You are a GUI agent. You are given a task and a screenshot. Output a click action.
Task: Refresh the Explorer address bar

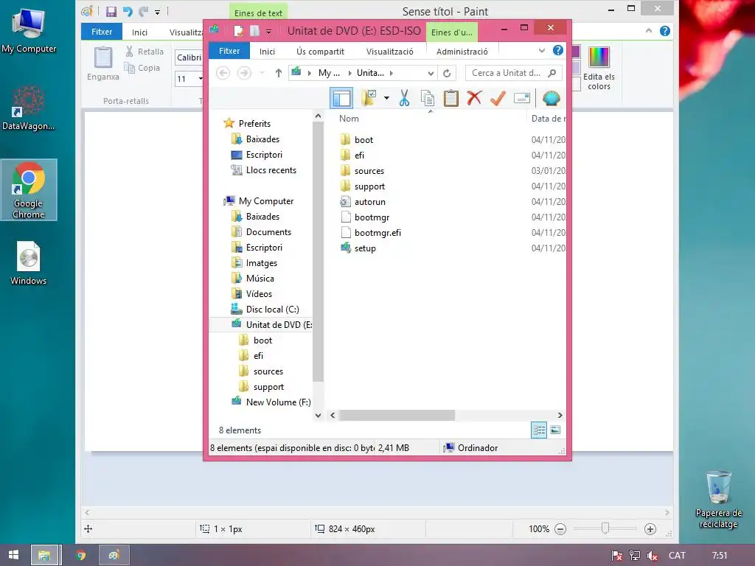(447, 73)
